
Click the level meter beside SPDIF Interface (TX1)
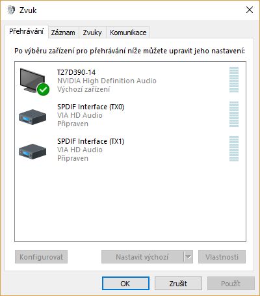[x=234, y=148]
